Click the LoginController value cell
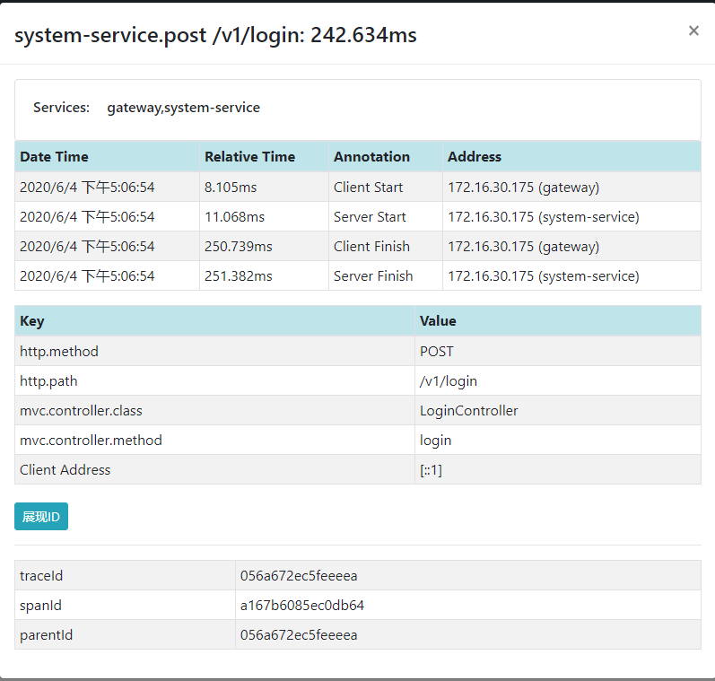715x681 pixels. (x=468, y=411)
